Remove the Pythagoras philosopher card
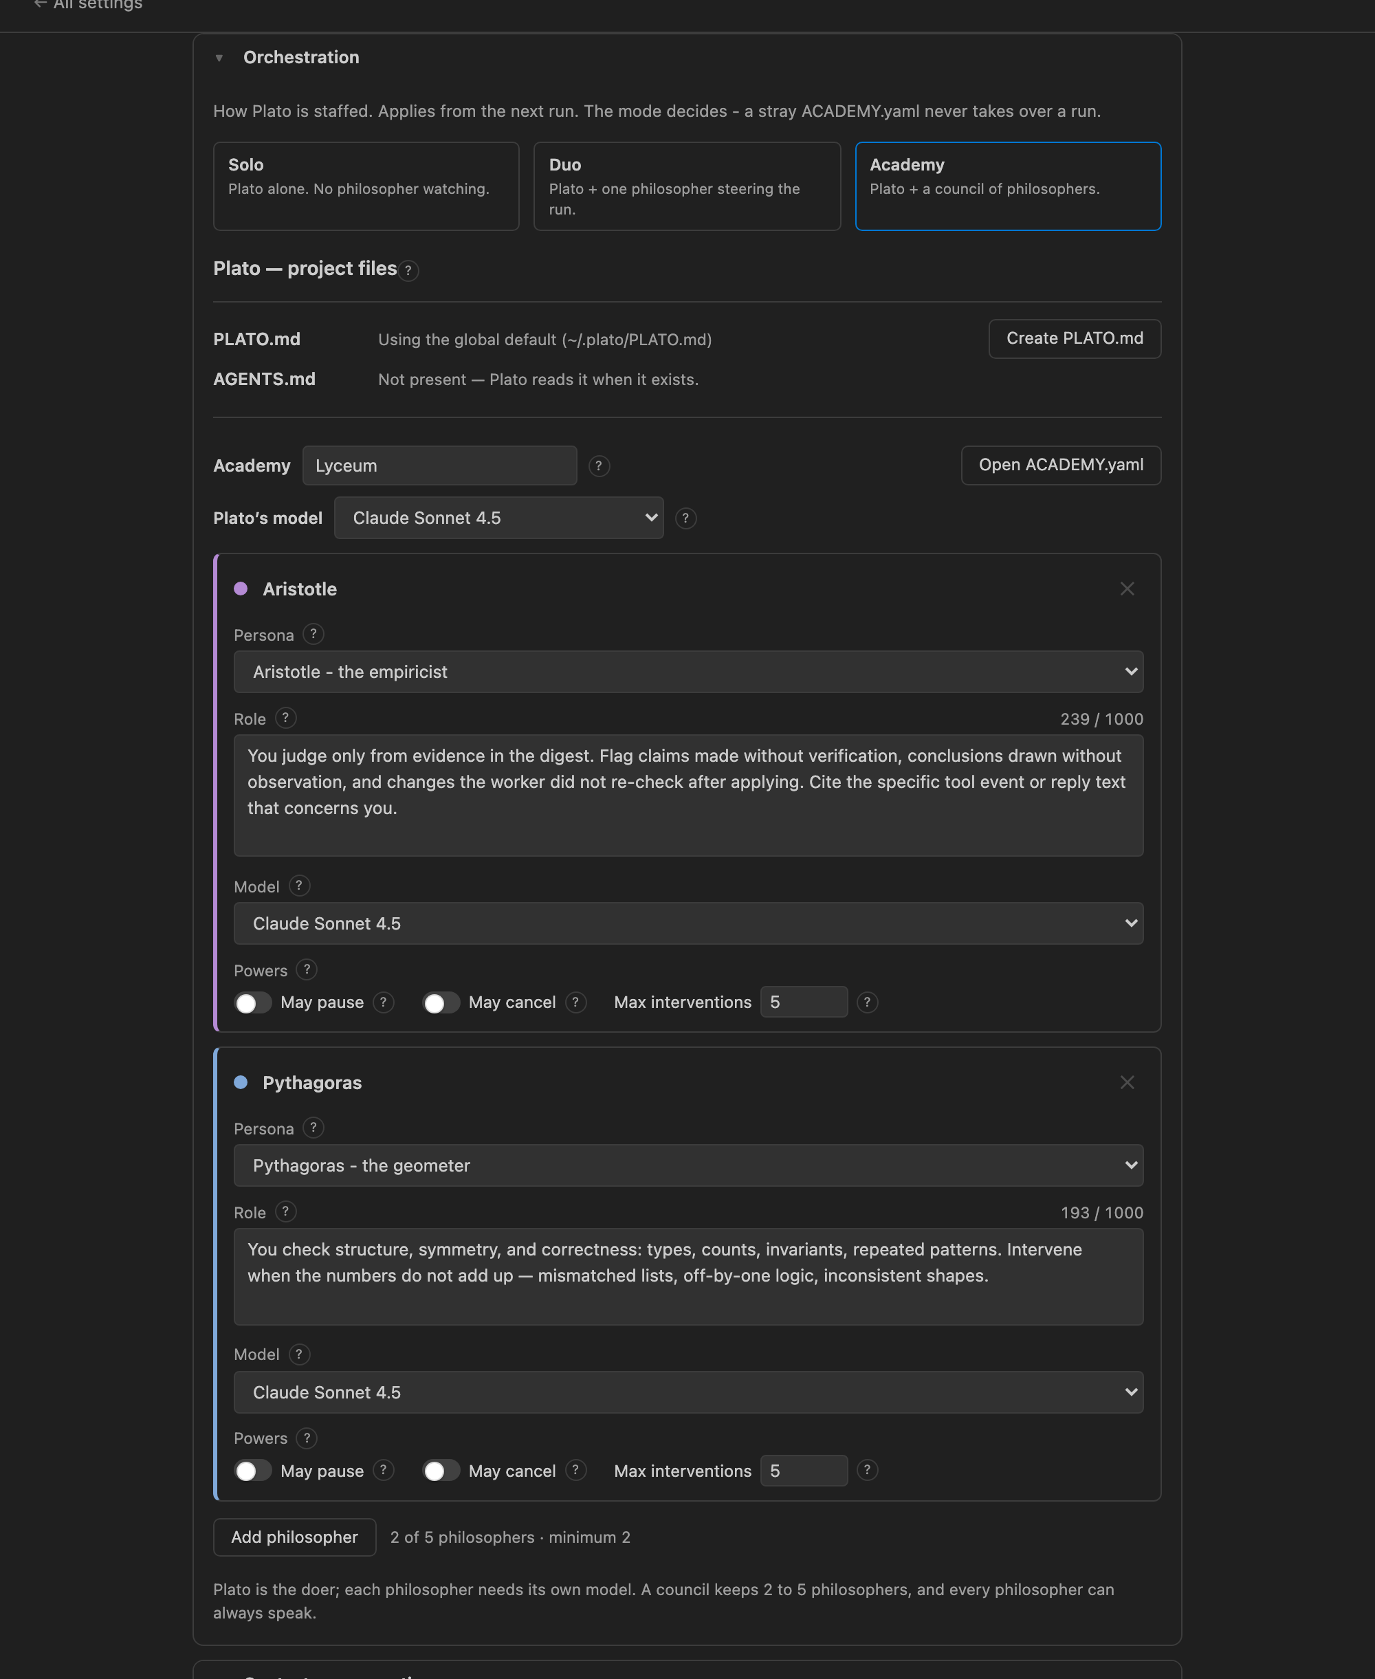This screenshot has height=1679, width=1375. point(1126,1082)
